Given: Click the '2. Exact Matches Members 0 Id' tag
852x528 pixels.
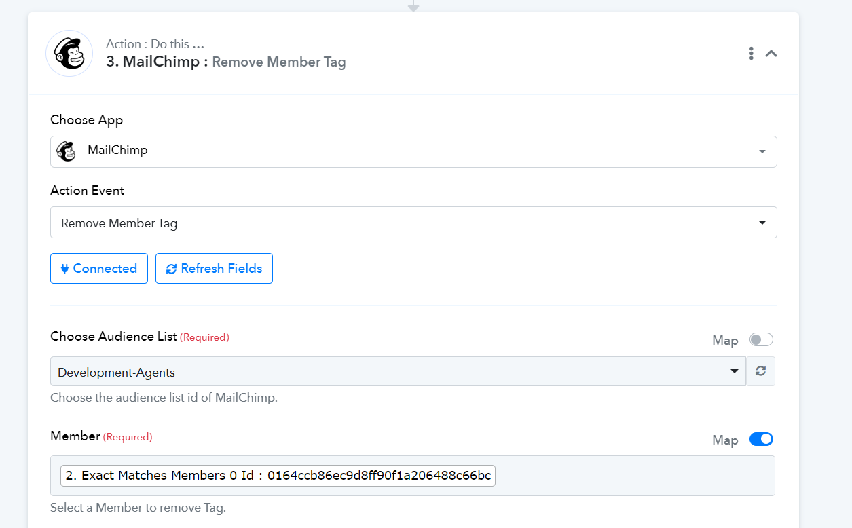Looking at the screenshot, I should click(x=278, y=476).
